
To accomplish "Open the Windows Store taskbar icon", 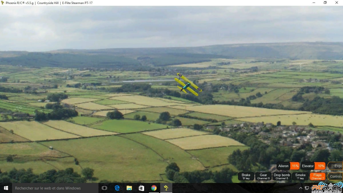I will click(141, 188).
